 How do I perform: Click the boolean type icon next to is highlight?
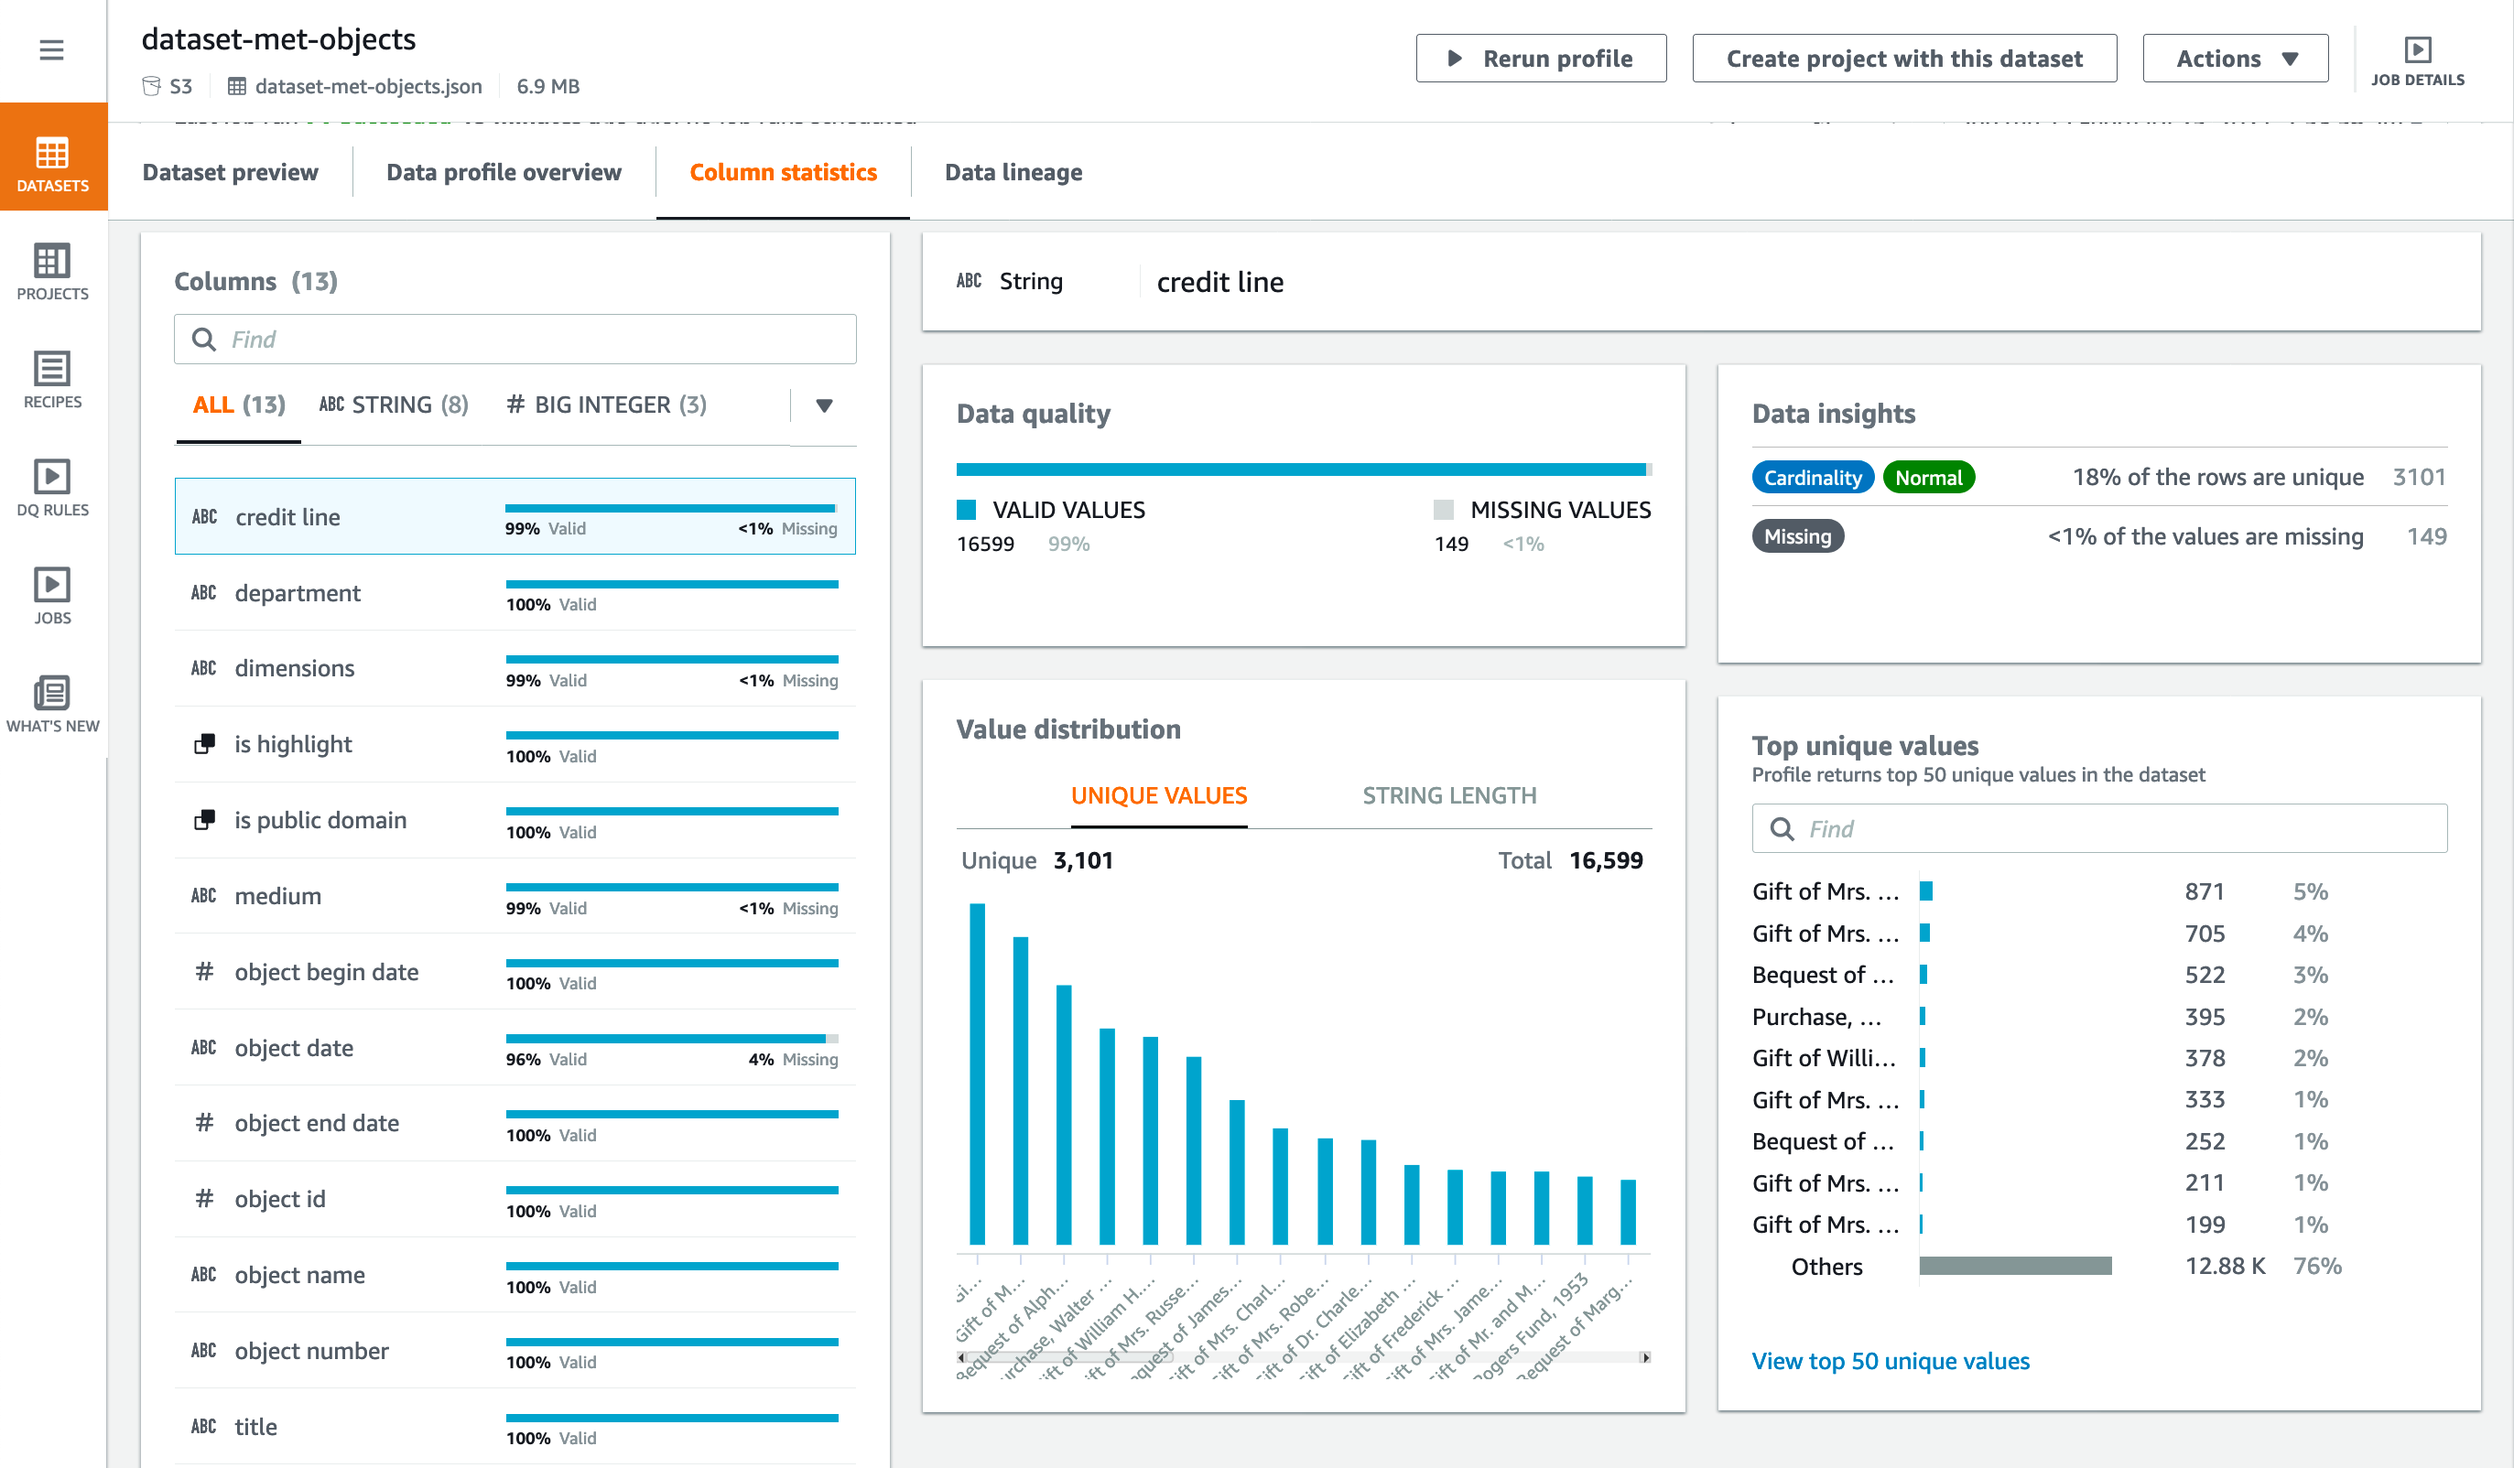[x=205, y=742]
